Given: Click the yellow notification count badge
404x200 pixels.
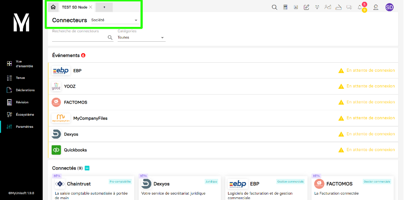Looking at the screenshot, I should [364, 10].
